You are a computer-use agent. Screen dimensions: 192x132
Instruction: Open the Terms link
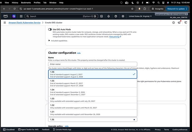[166, 130]
